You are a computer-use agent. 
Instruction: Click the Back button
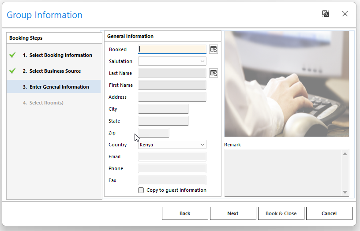(x=185, y=213)
